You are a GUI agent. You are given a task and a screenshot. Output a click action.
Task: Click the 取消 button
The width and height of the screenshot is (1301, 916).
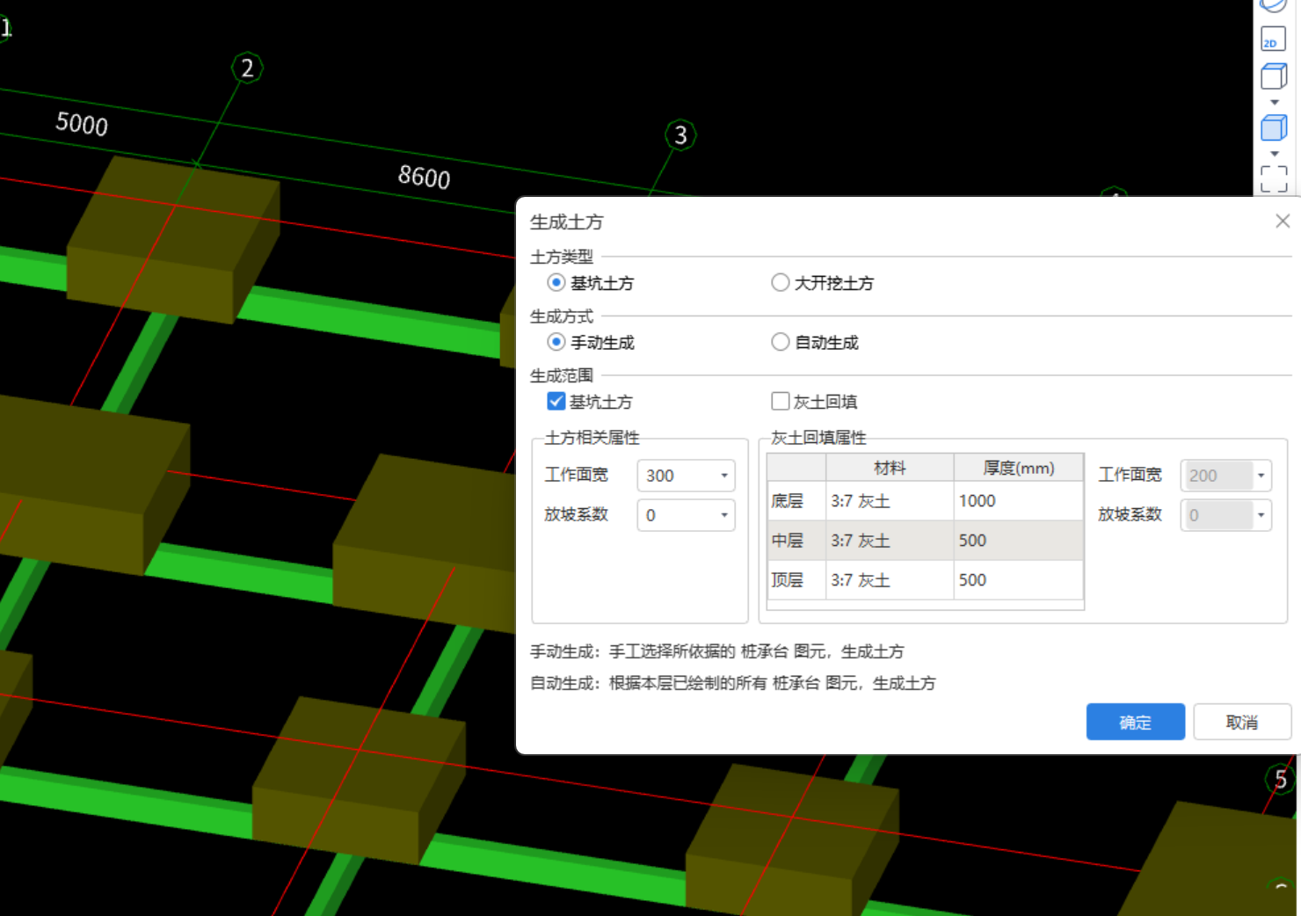(1241, 722)
